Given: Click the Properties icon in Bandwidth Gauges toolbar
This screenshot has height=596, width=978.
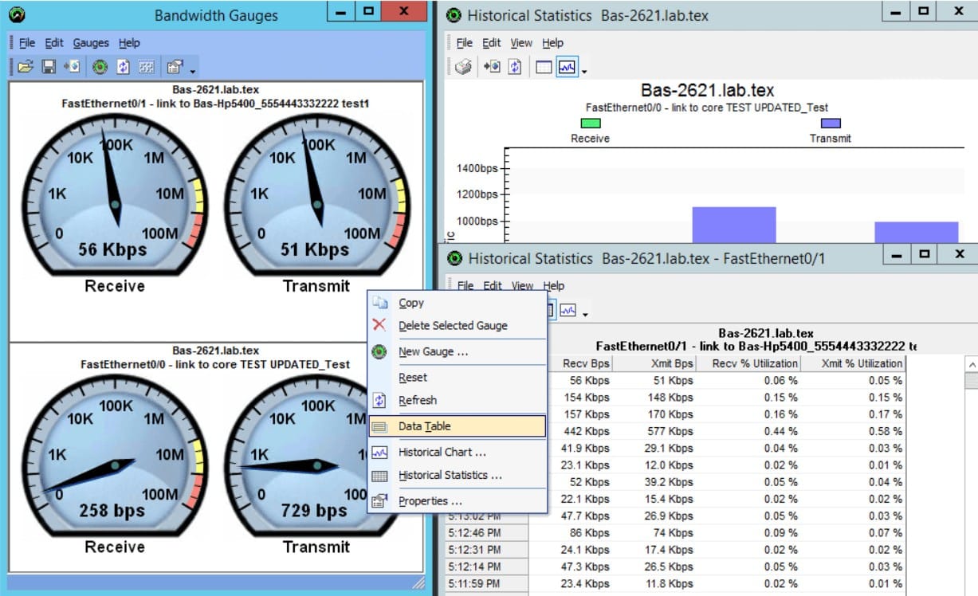Looking at the screenshot, I should pos(175,67).
